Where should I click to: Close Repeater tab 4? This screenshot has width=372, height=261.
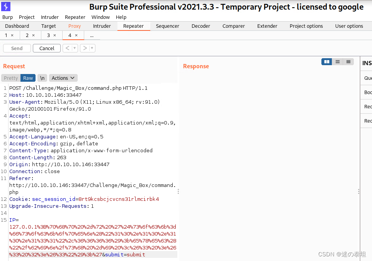coord(76,35)
